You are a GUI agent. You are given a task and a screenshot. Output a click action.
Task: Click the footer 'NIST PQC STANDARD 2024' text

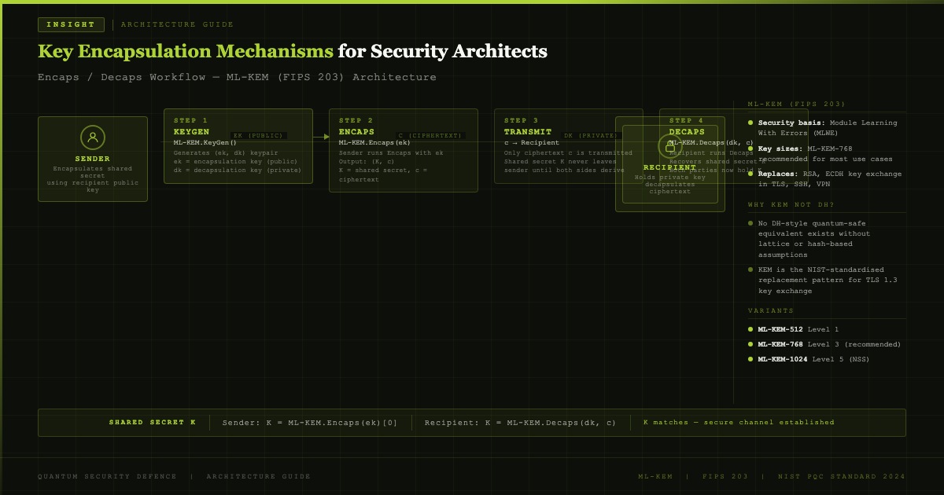(x=842, y=476)
